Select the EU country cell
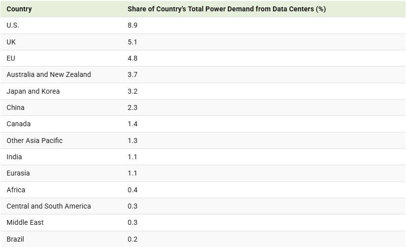 [x=11, y=58]
